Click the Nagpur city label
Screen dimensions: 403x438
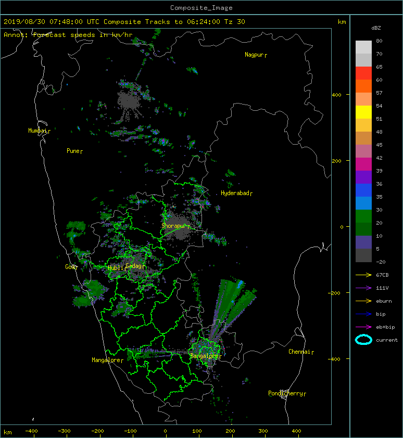254,55
